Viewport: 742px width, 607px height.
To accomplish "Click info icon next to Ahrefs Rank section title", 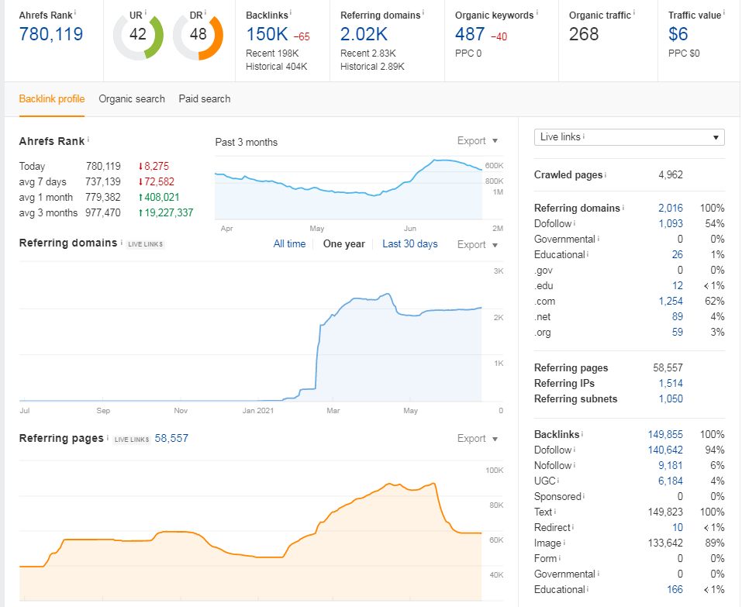I will click(88, 140).
